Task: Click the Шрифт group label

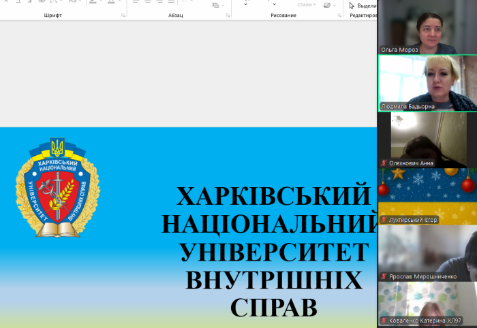Action: (52, 15)
